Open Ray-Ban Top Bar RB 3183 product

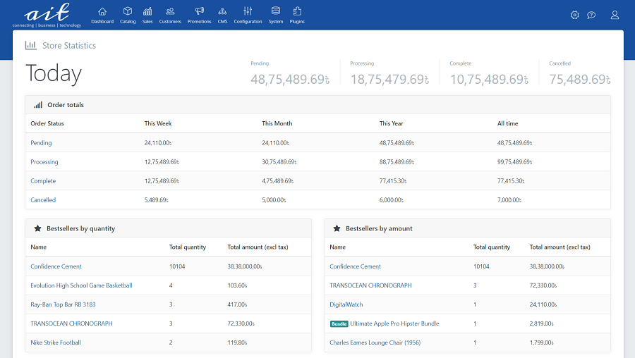tap(63, 304)
